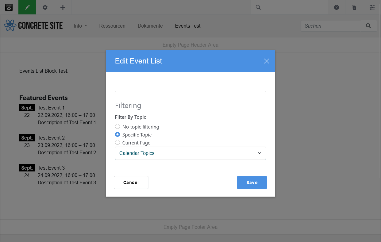Click the Calendar Topics dropdown chevron
Viewport: 381px width, 242px height.
pyautogui.click(x=260, y=153)
